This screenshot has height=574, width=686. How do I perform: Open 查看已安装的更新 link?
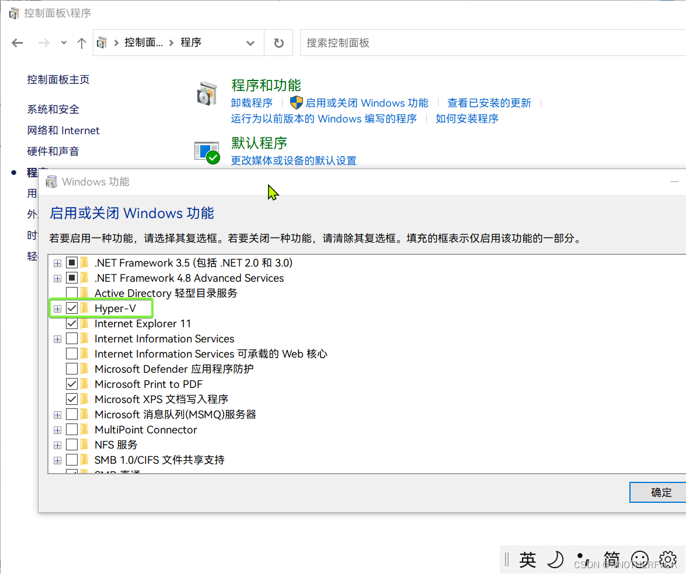pos(489,103)
